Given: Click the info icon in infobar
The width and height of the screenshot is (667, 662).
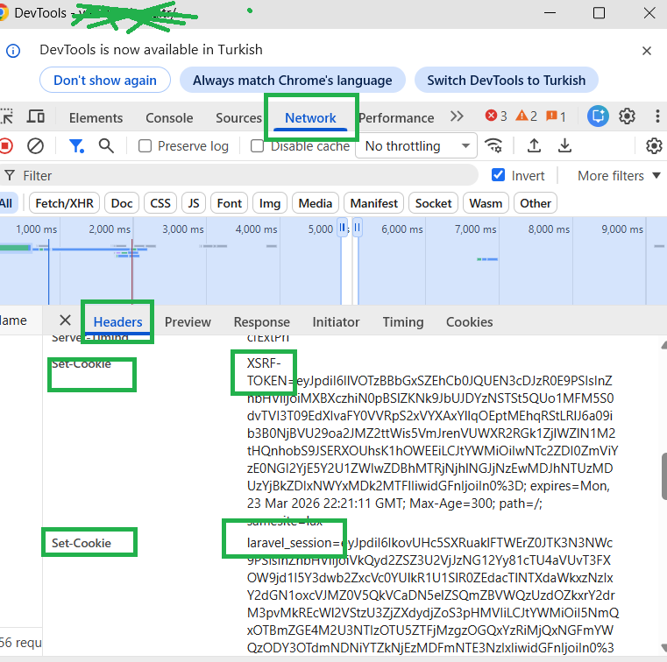Looking at the screenshot, I should point(13,51).
